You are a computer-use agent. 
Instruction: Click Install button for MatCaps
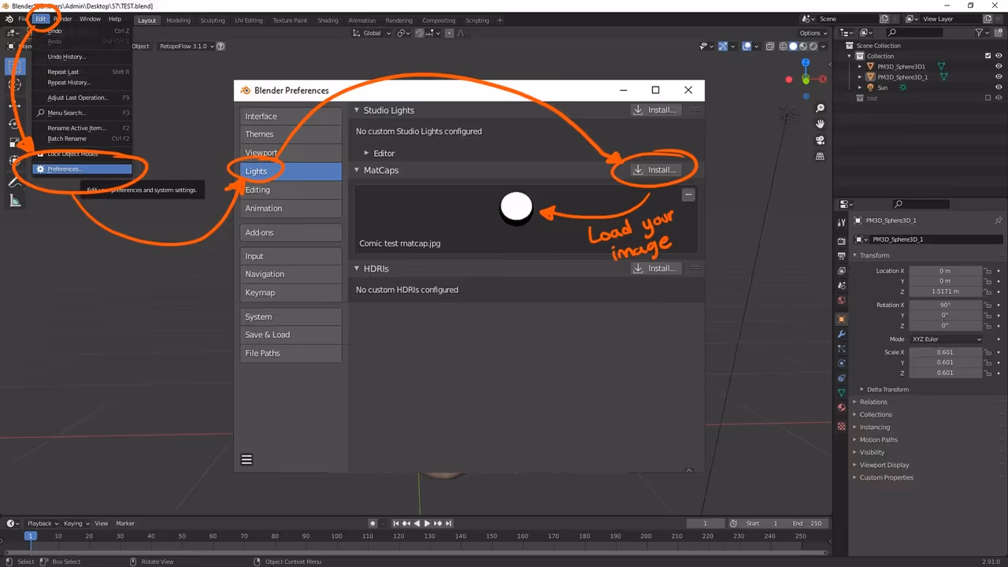coord(654,170)
